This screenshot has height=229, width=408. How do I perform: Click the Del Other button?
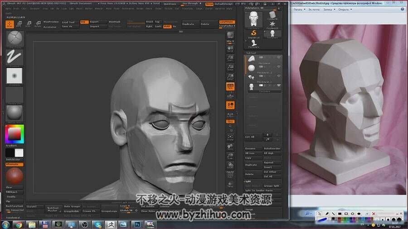pyautogui.click(x=272, y=172)
